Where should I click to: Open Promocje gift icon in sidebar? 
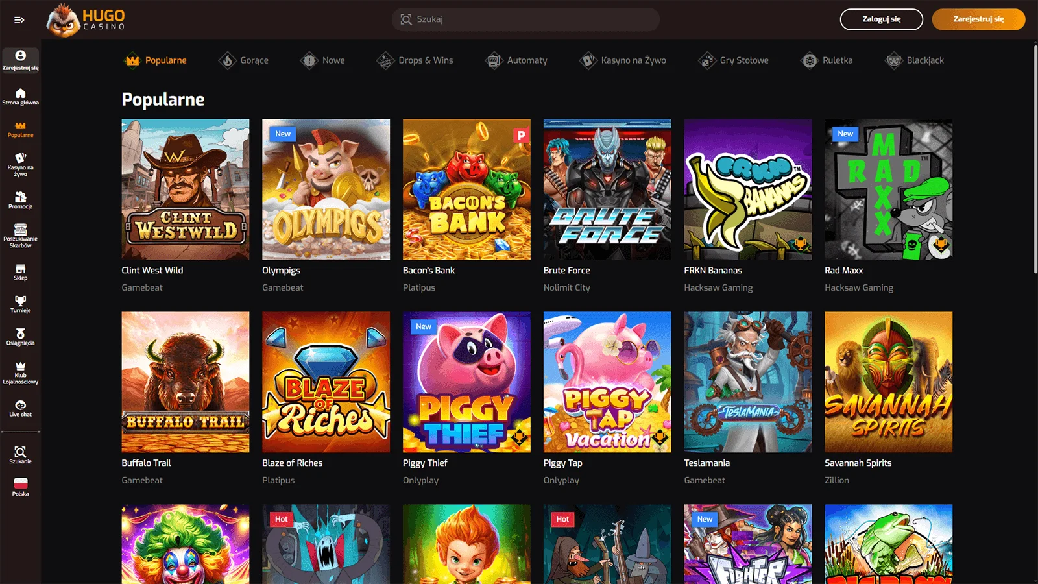tap(20, 197)
